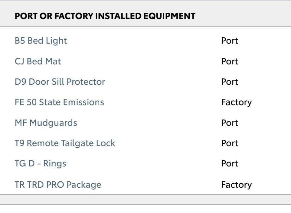Open FE 50 State Emissions entry
291x213 pixels.
[x=59, y=102]
